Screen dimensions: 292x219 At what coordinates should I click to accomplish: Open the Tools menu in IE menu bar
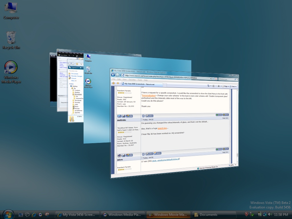(x=140, y=80)
